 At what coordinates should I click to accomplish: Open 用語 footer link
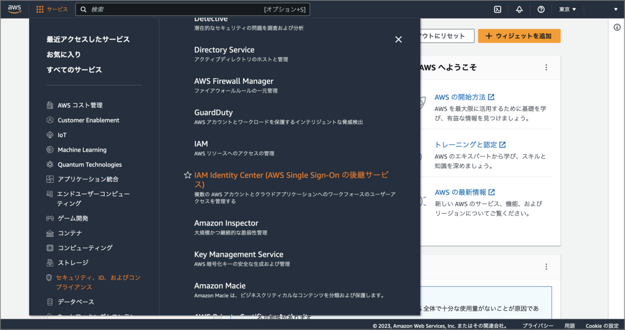(570, 326)
